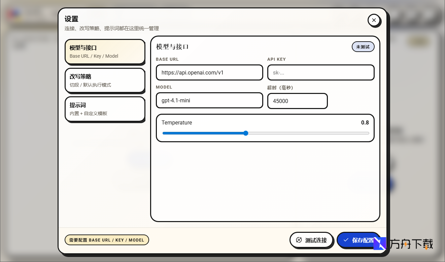Click the 未测试 status pill

point(363,47)
